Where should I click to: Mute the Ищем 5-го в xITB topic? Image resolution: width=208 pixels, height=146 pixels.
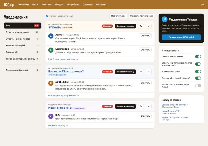click(141, 106)
